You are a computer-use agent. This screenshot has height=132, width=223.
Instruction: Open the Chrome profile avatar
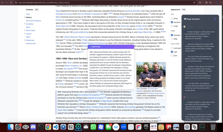point(217,2)
